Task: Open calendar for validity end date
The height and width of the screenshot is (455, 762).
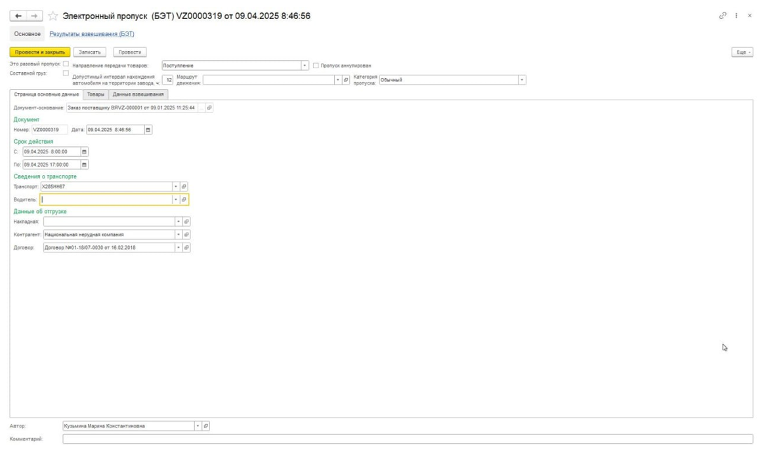Action: click(x=84, y=165)
